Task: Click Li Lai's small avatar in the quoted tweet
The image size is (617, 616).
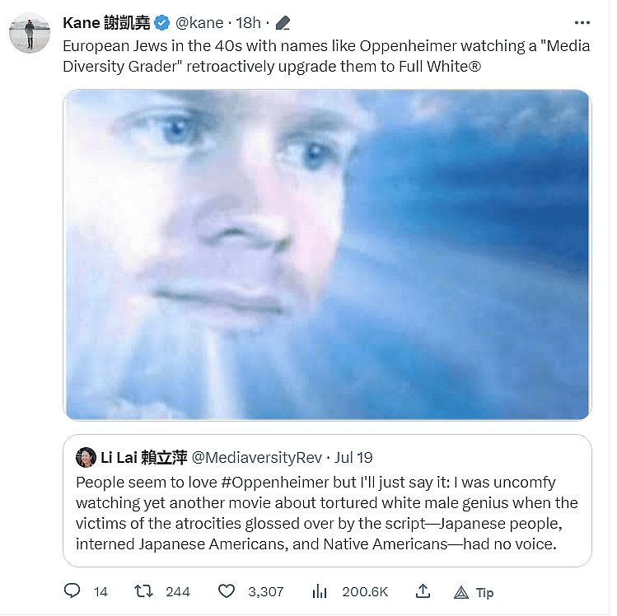Action: click(85, 457)
